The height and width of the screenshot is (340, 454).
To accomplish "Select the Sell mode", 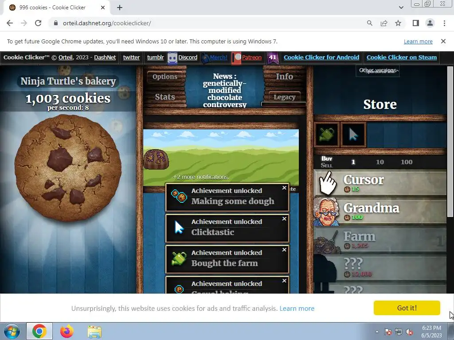I will (327, 166).
